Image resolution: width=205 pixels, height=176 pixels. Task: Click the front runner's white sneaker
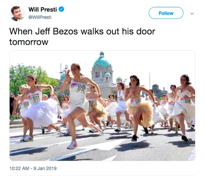click(x=72, y=145)
